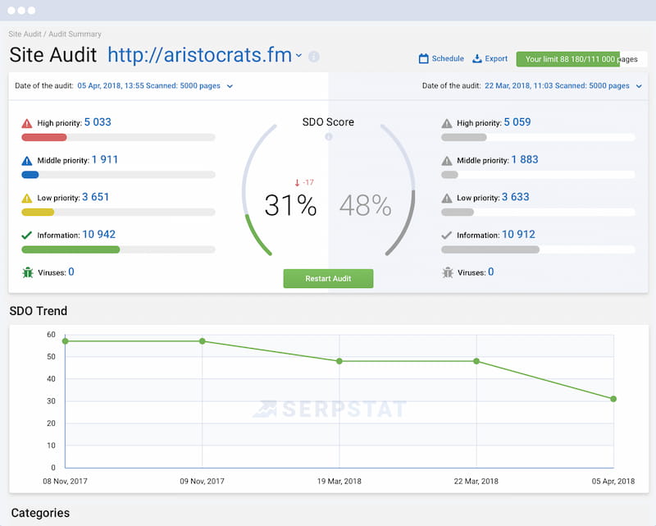This screenshot has width=656, height=526.
Task: Click the 19 Mar, 2018 trend data point
Action: (339, 361)
